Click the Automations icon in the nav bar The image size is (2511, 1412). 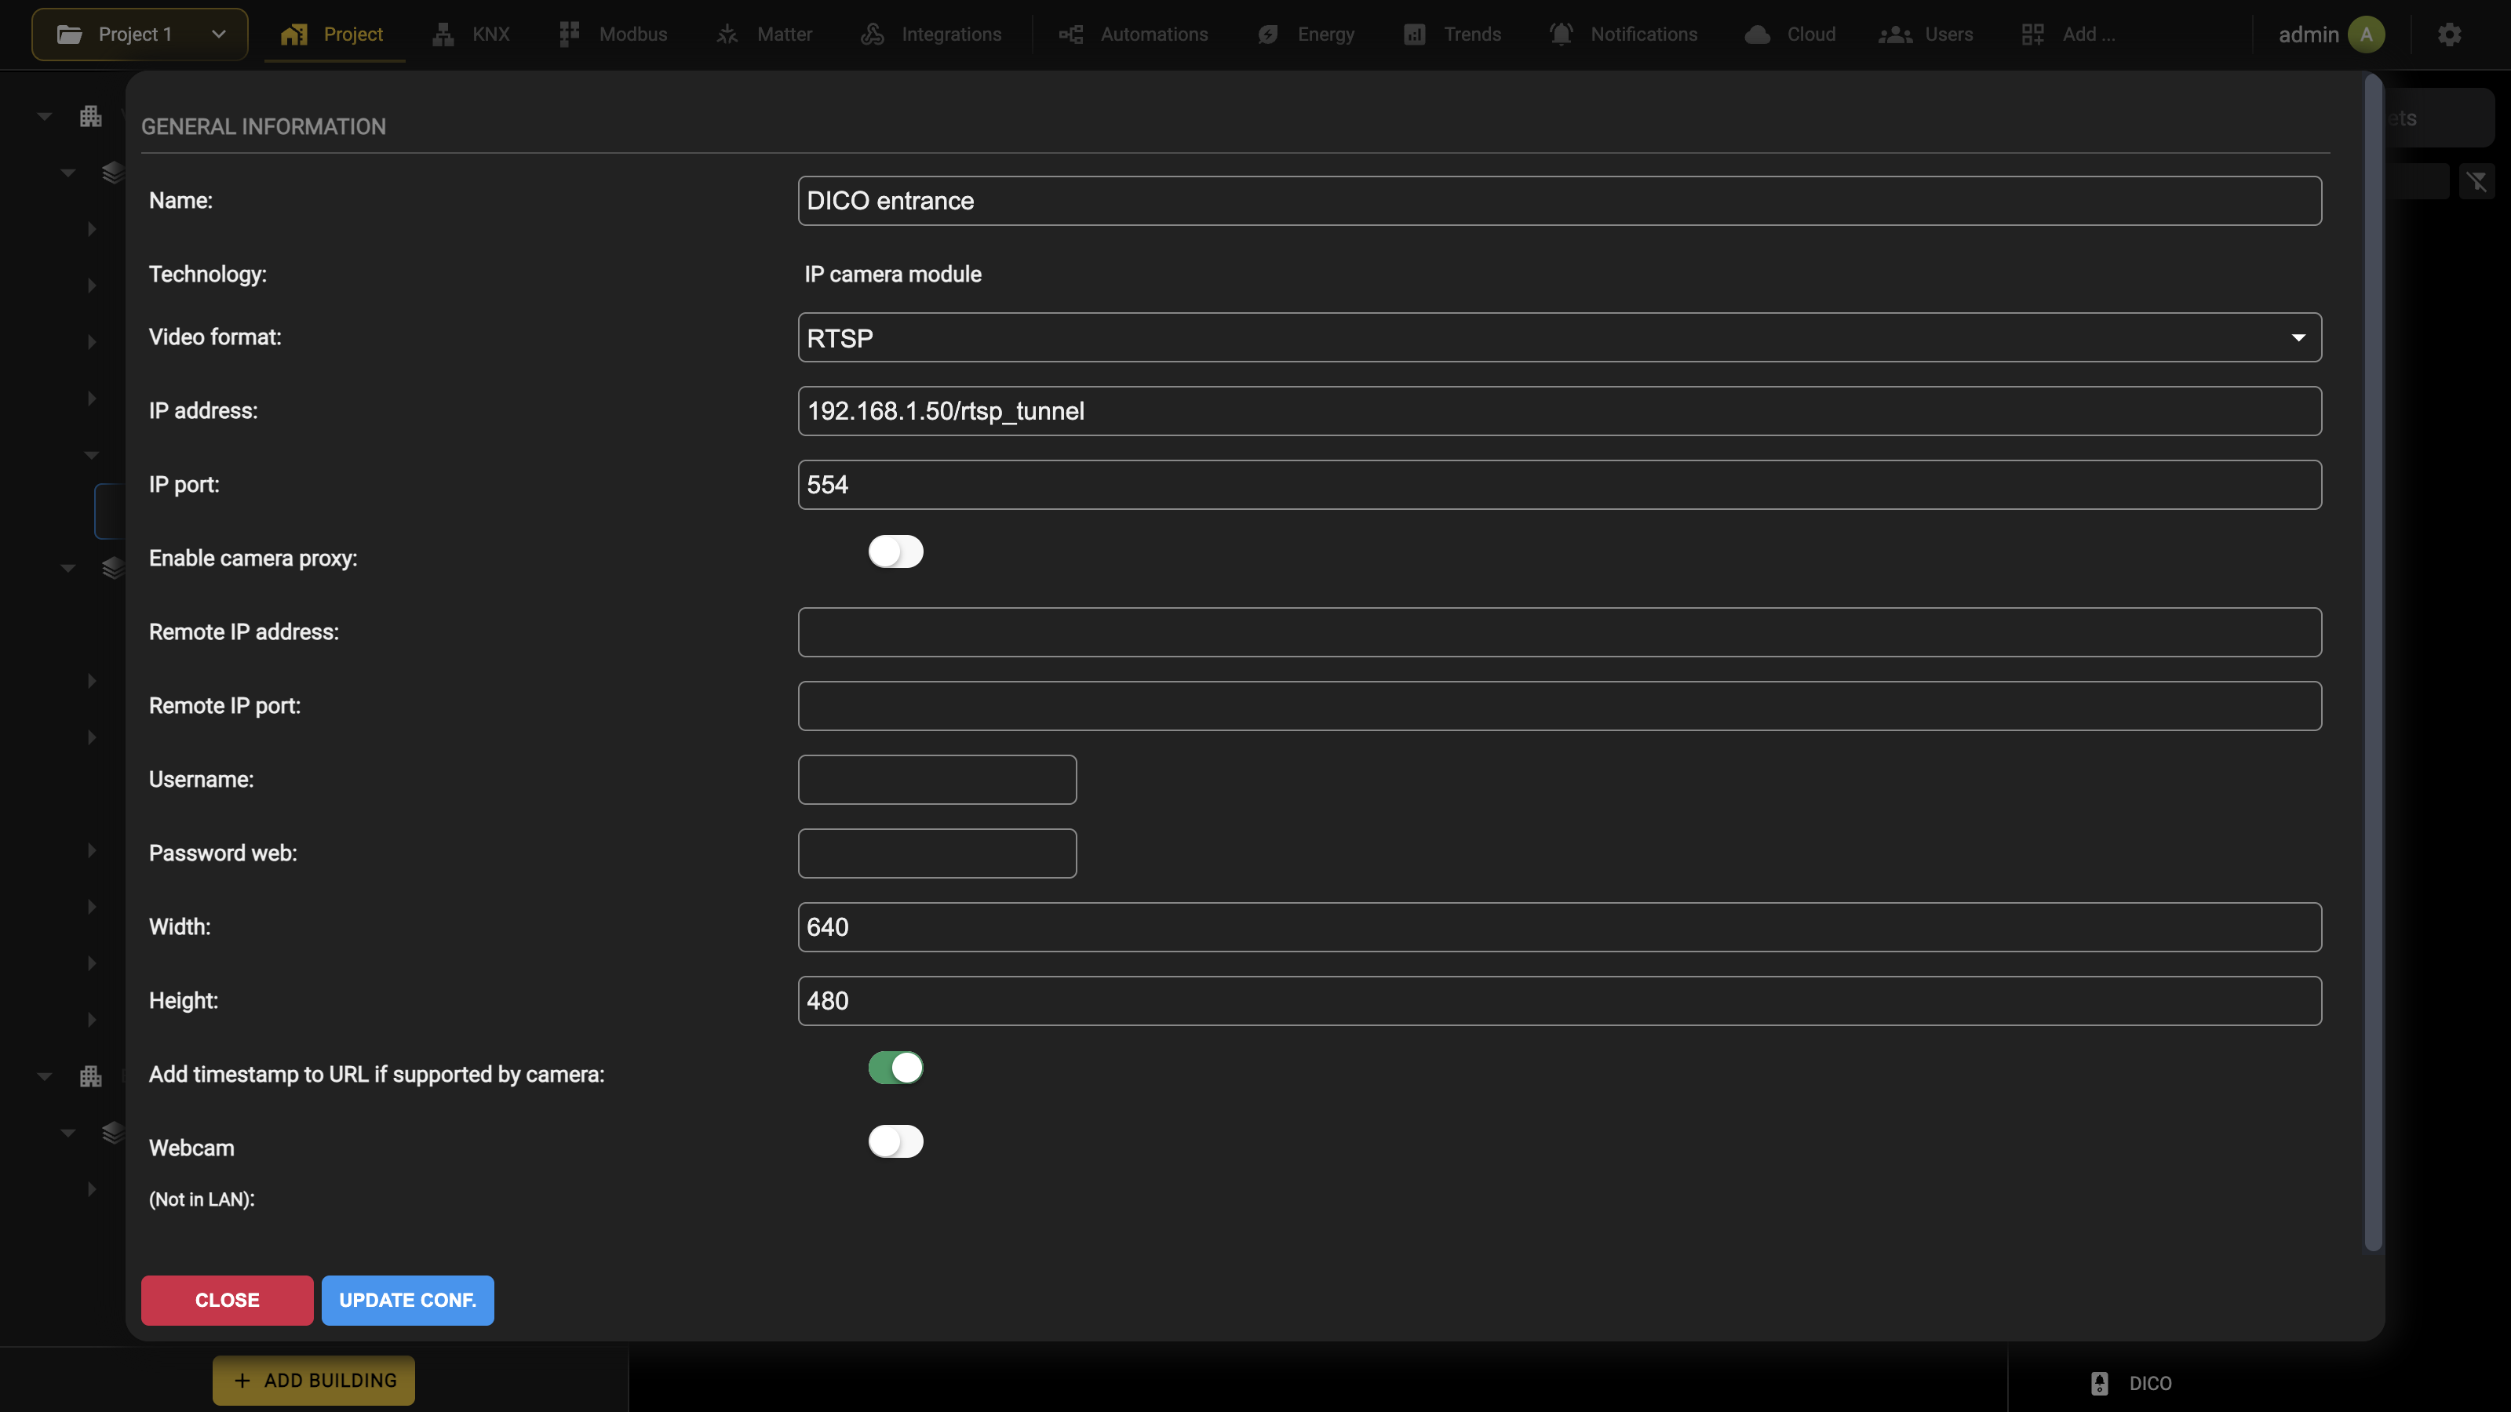click(1071, 34)
